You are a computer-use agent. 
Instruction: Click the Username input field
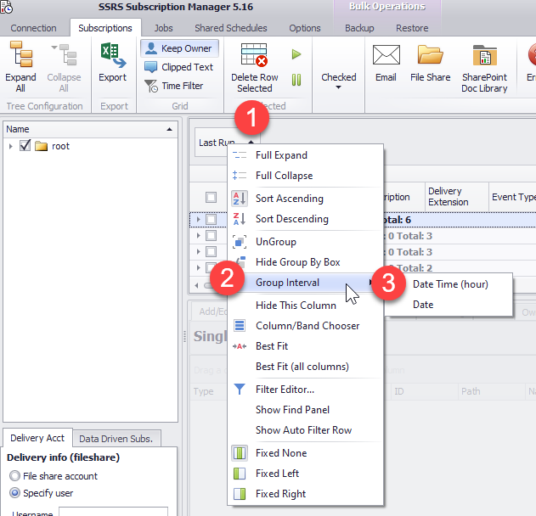[113, 512]
